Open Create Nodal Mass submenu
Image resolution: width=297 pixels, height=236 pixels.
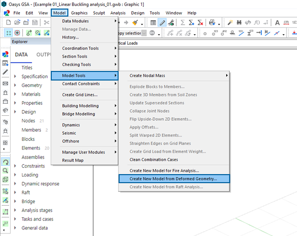[174, 75]
